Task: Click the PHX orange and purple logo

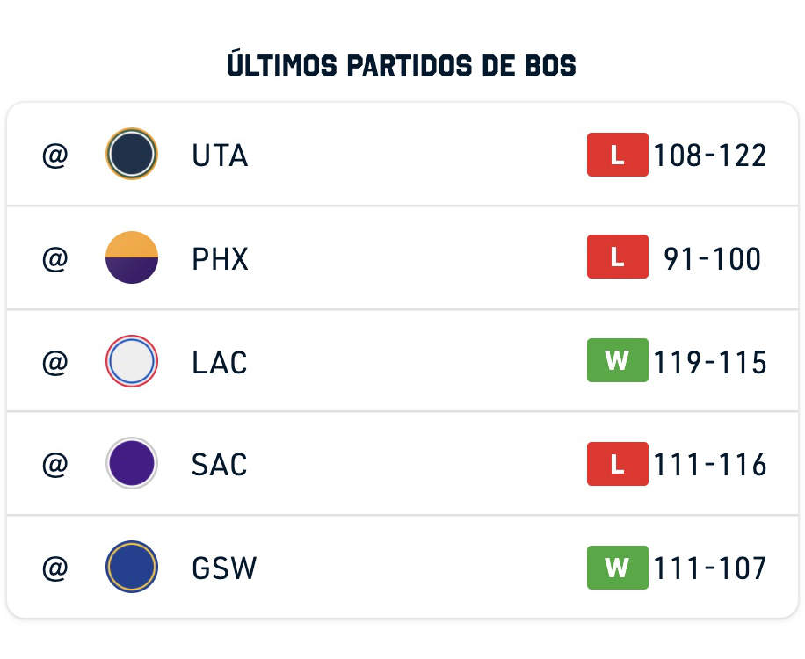Action: coord(132,257)
